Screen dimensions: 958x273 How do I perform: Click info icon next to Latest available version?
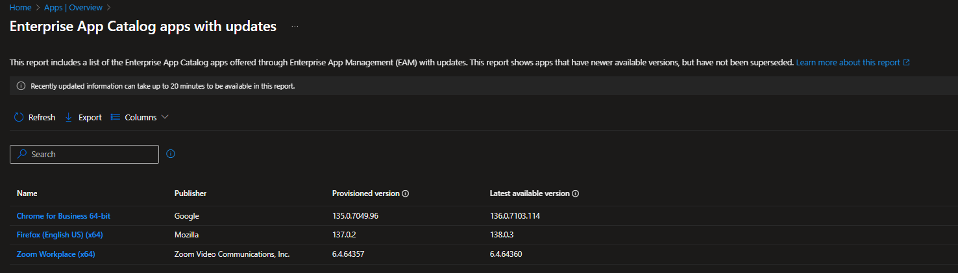576,193
